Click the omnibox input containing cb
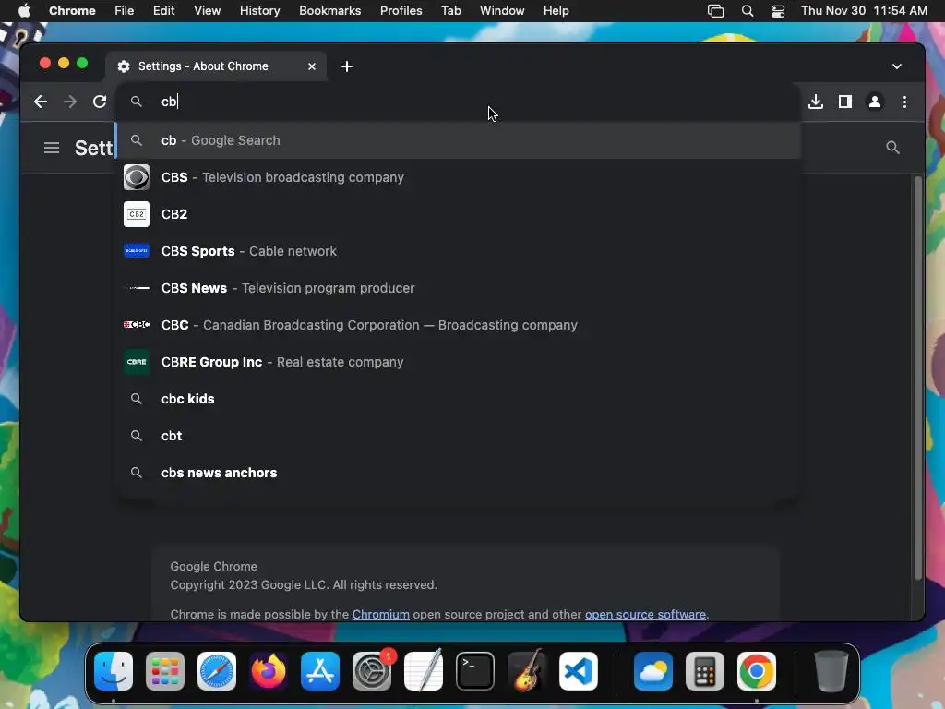 coord(458,102)
